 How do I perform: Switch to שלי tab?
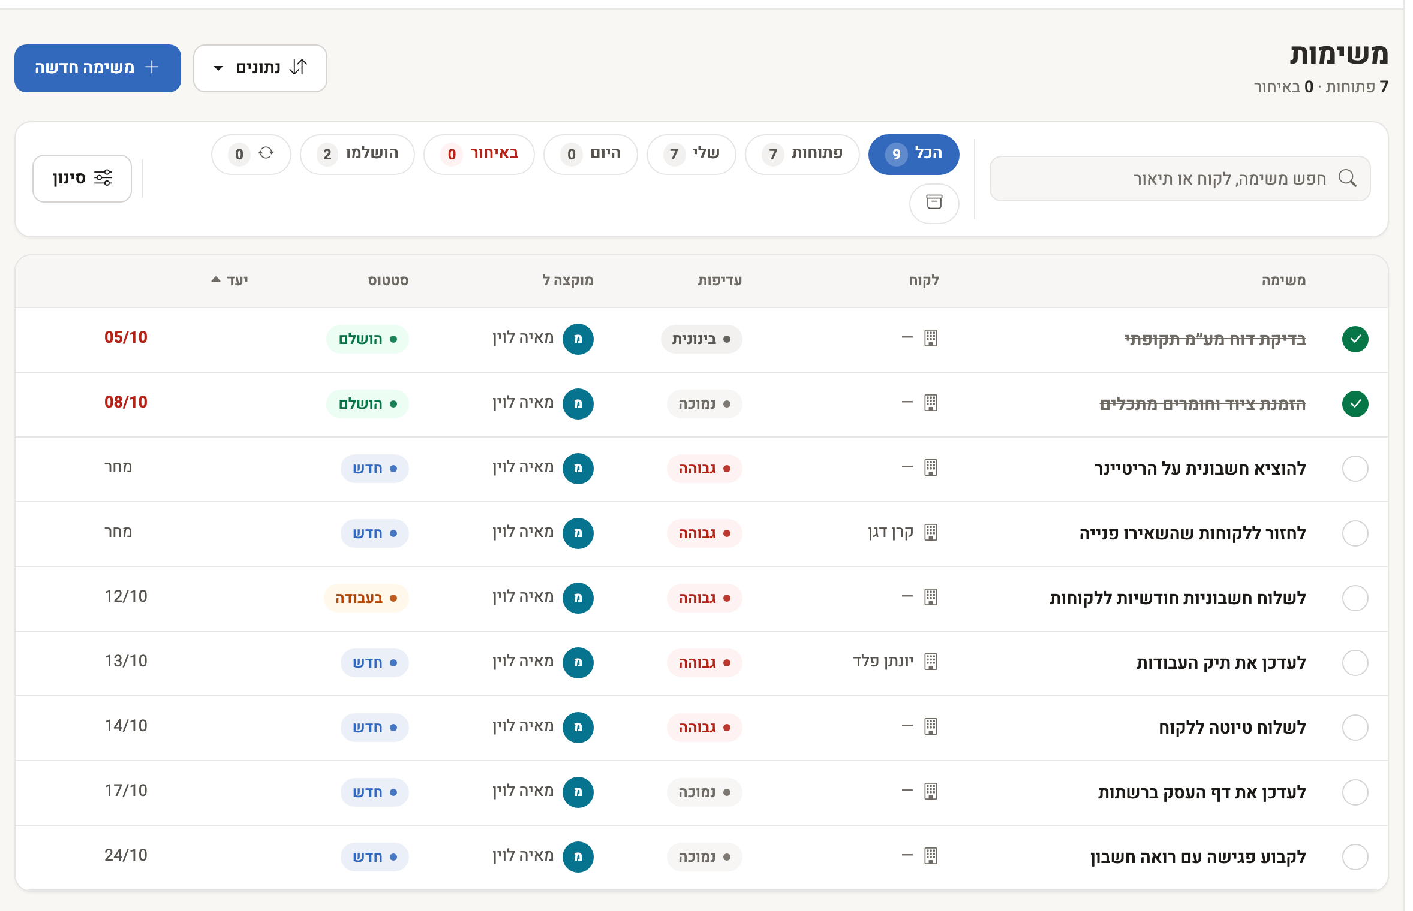pos(691,154)
